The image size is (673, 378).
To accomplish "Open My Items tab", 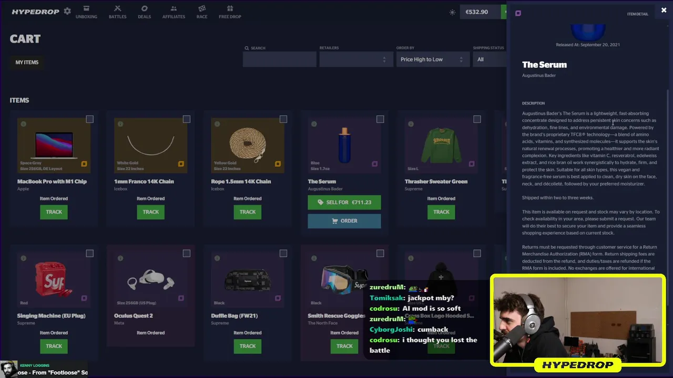I will tap(27, 62).
